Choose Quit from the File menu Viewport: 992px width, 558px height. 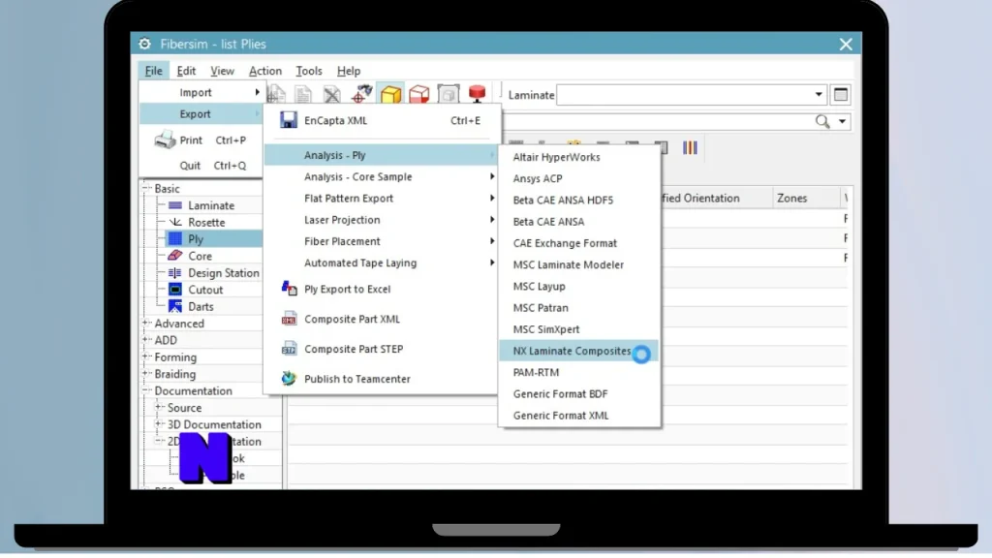point(202,166)
